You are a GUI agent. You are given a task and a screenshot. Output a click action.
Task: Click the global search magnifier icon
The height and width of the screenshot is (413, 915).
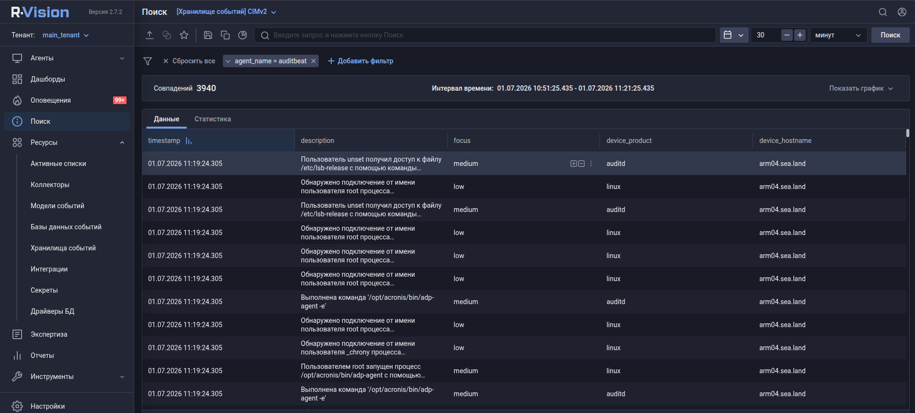coord(883,12)
